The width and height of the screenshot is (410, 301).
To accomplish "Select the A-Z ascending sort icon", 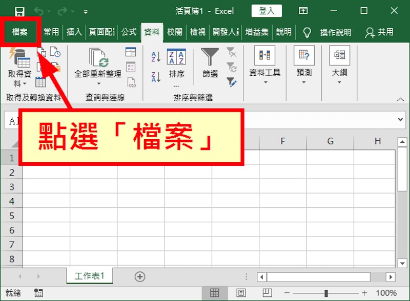I will 155,56.
